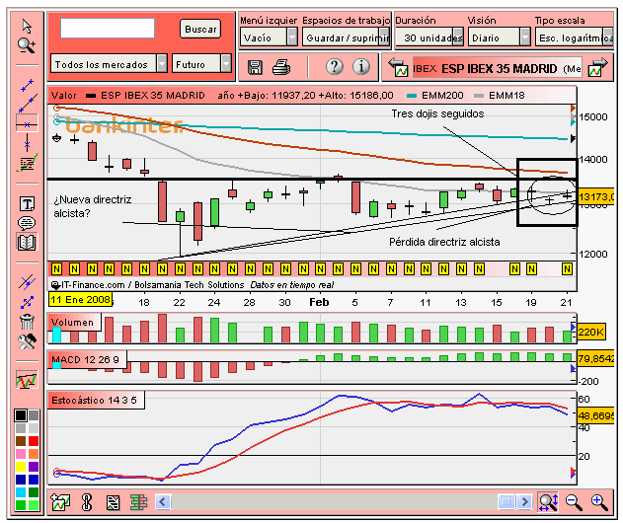Select the arrow pointer tool

coord(27,27)
